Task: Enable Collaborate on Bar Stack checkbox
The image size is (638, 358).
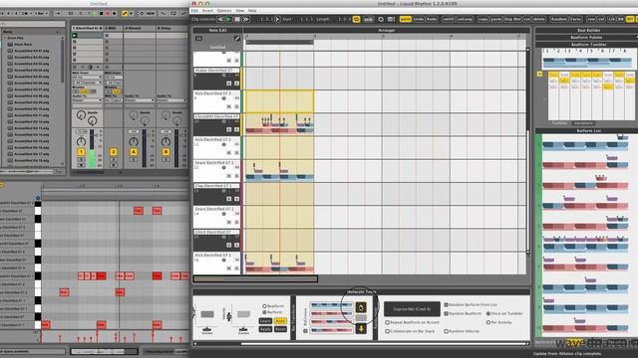Action: [388, 331]
